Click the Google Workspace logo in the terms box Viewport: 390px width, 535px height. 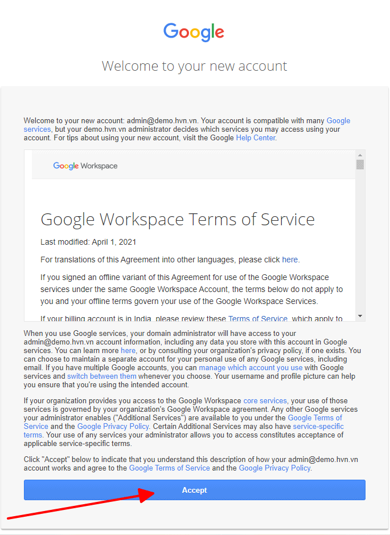pos(85,166)
